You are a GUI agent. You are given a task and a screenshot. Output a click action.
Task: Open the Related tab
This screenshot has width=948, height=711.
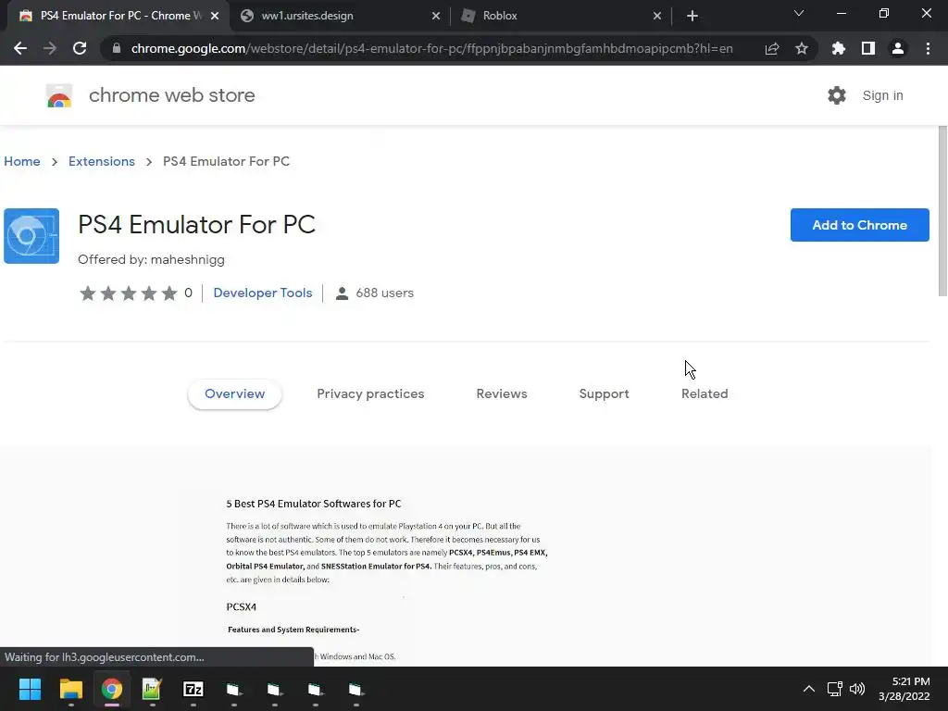pyautogui.click(x=705, y=393)
